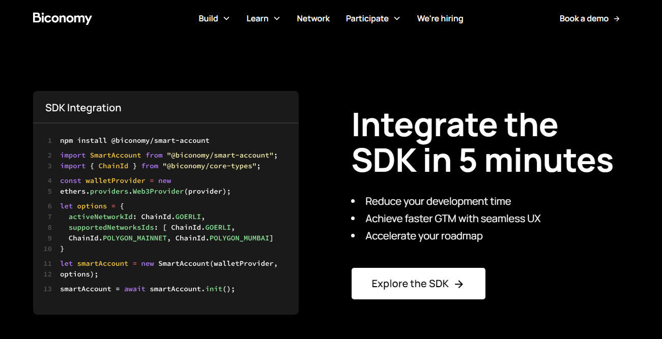Open the Participate menu
The width and height of the screenshot is (662, 339).
(x=373, y=18)
